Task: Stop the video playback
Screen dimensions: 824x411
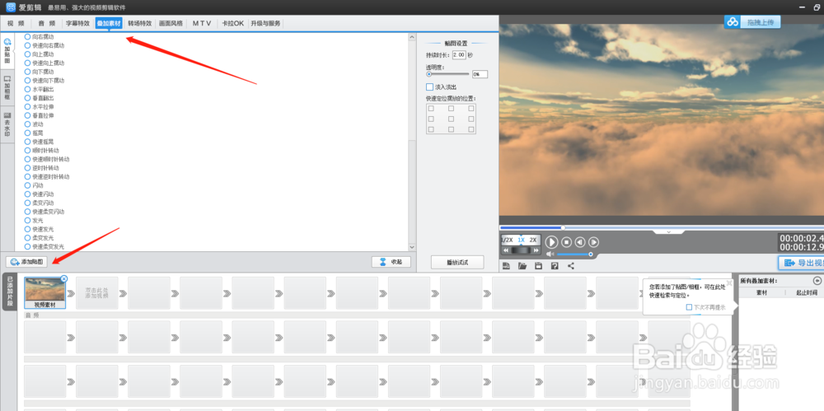Action: pyautogui.click(x=566, y=242)
